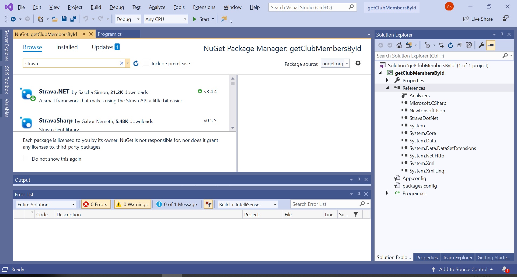Open the Entire Solution scope dropdown

tap(46, 204)
